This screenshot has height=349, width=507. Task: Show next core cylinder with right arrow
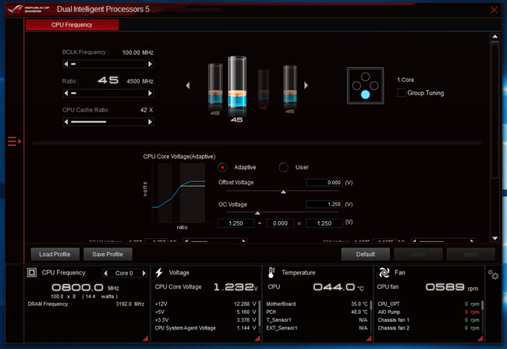[306, 85]
